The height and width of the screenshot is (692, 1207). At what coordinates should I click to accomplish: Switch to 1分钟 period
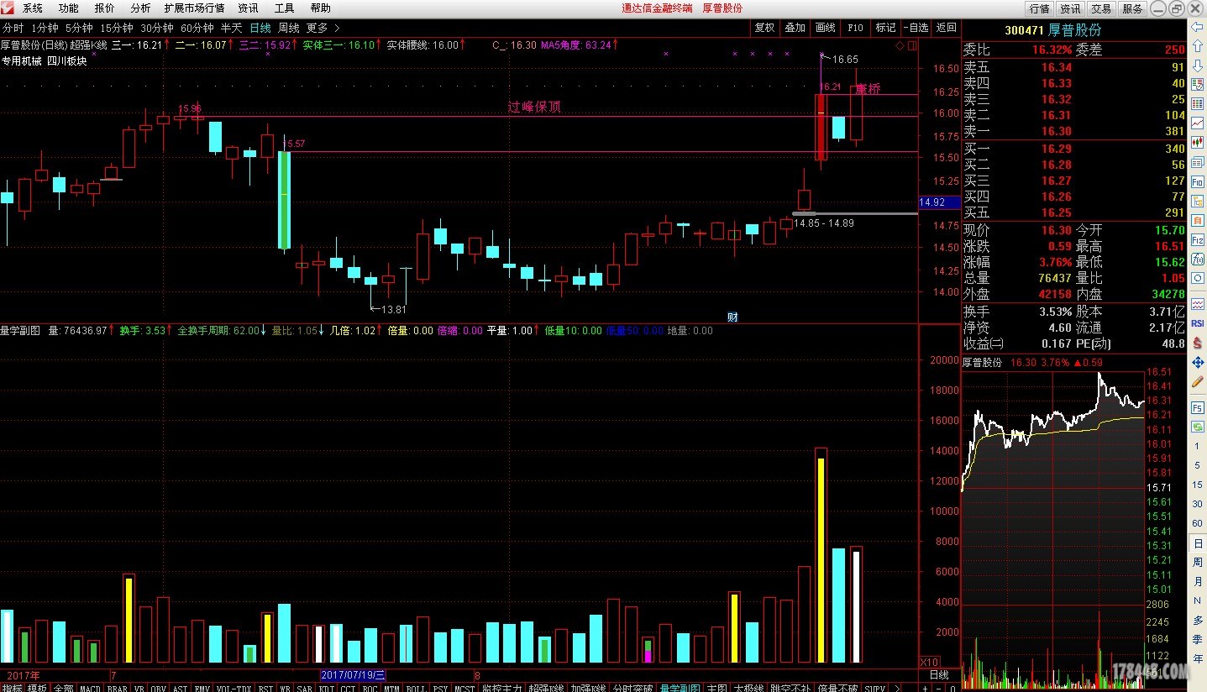44,28
